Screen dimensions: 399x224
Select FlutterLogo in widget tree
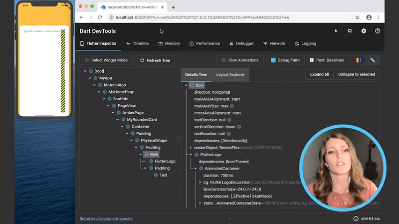pos(165,161)
